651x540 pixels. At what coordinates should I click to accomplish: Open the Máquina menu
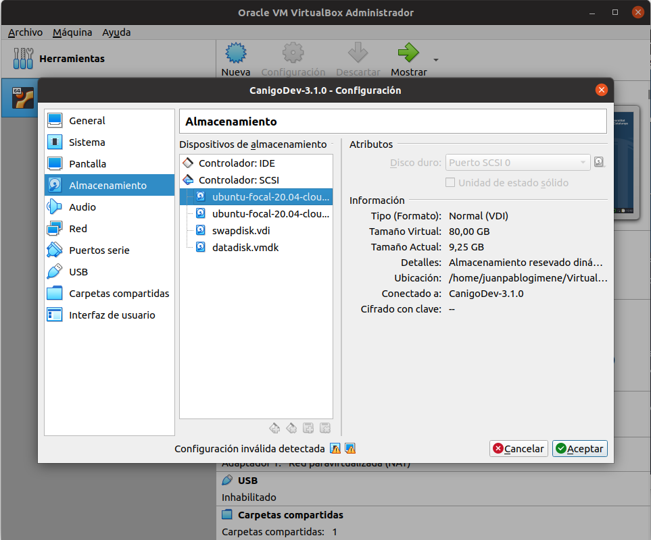click(x=72, y=32)
